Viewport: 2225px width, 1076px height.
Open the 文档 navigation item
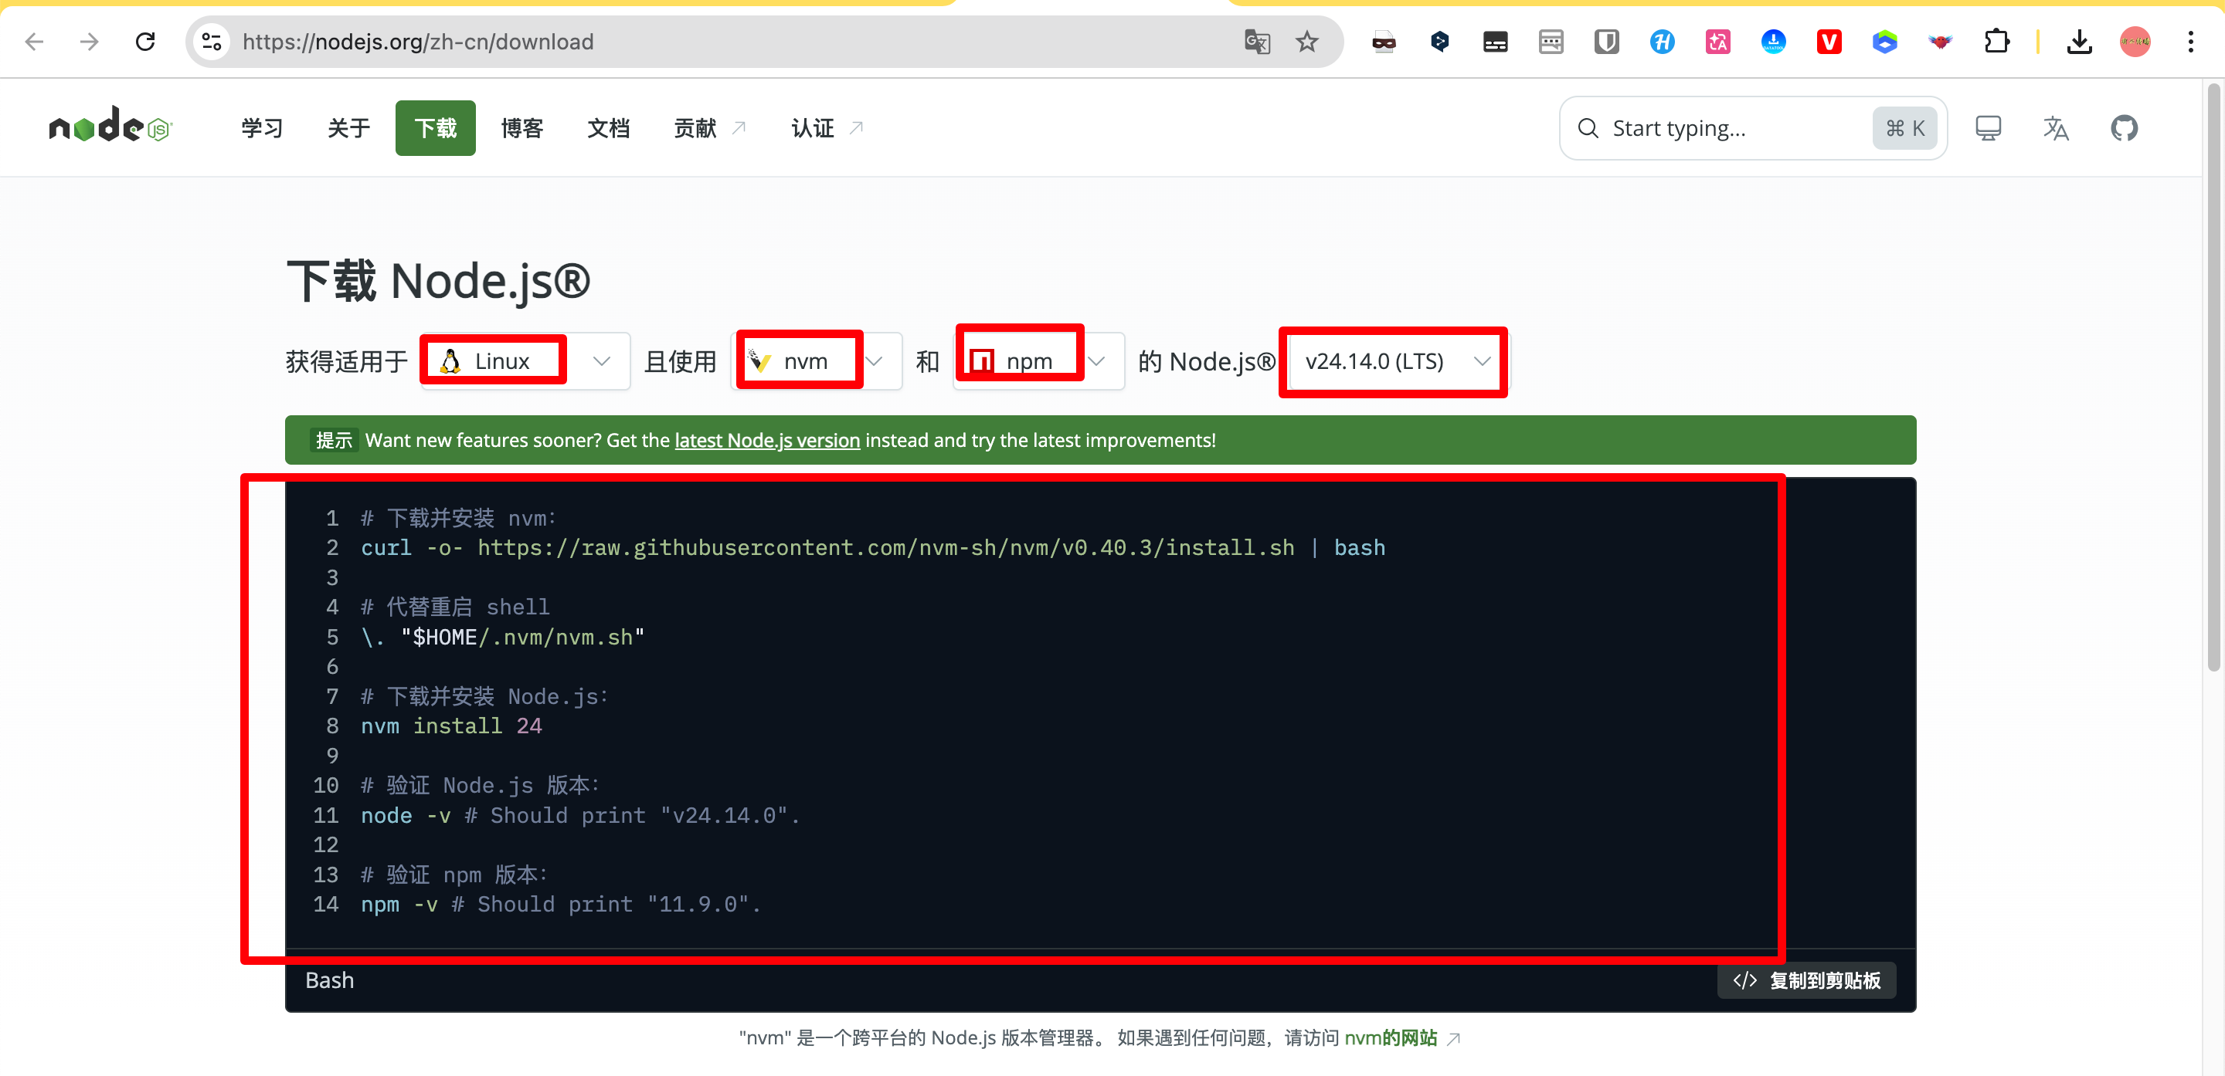pos(608,129)
